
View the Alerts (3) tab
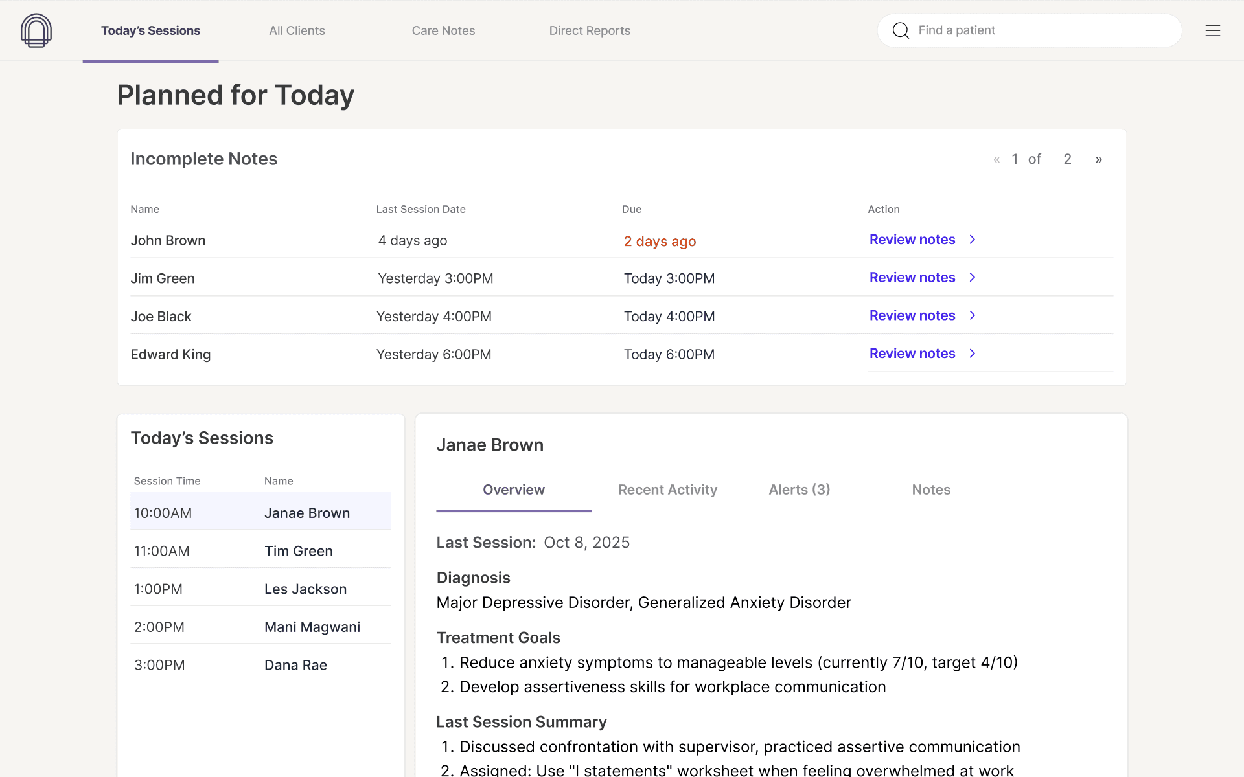pos(799,490)
